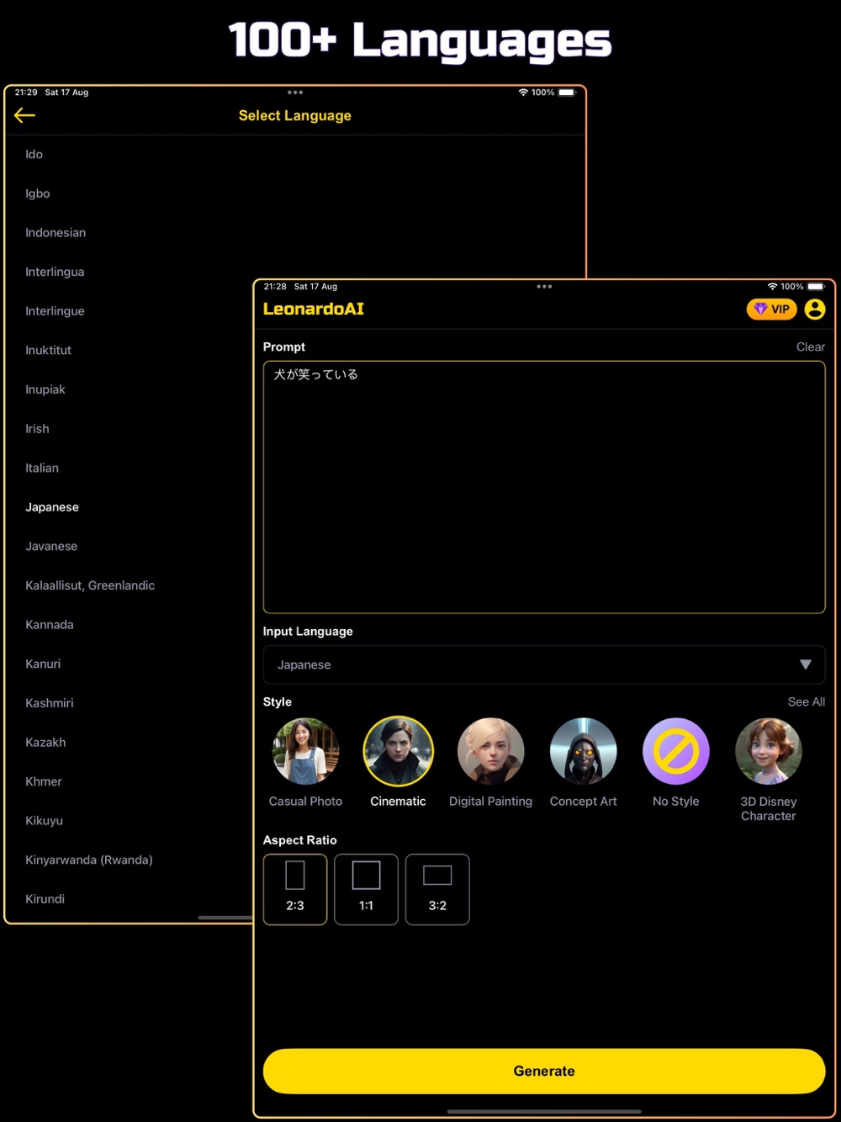The image size is (841, 1122).
Task: Go back using the yellow arrow icon
Action: click(24, 116)
